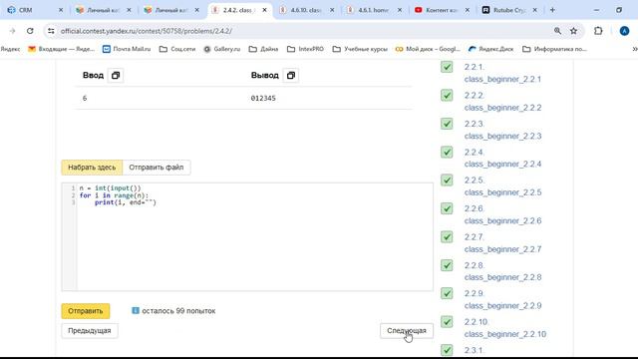The width and height of the screenshot is (638, 359).
Task: Open the Яндекс.Диск bookmark
Action: coord(490,49)
